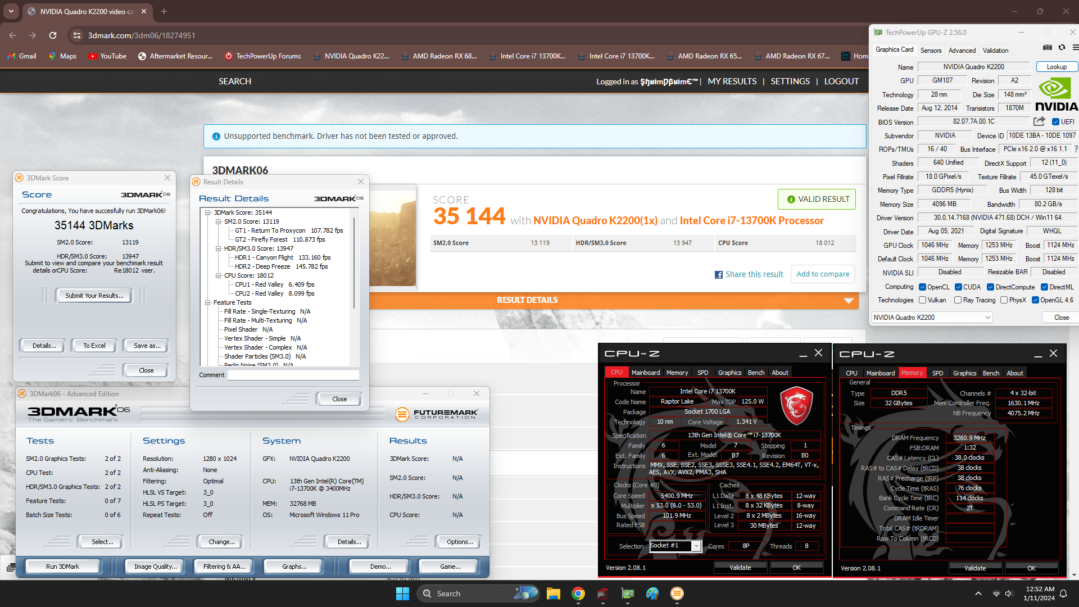This screenshot has height=607, width=1079.
Task: Click the To Excel button
Action: coord(94,346)
